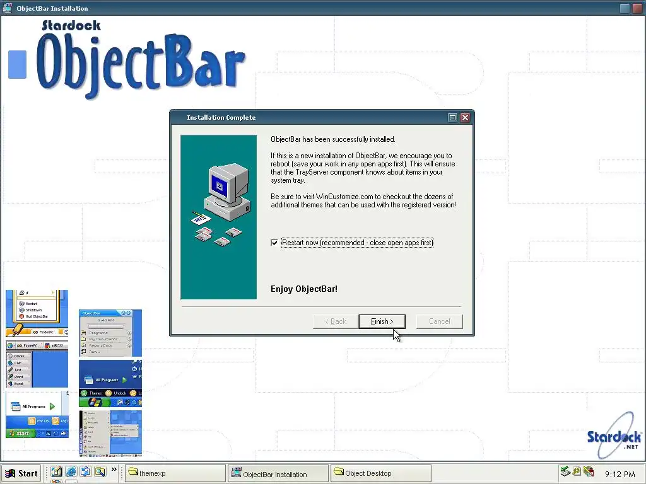Click the Enjoy ObjectBar! text
The height and width of the screenshot is (484, 646).
coord(304,289)
